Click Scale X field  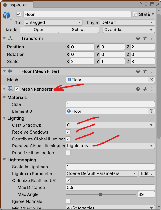point(82,62)
